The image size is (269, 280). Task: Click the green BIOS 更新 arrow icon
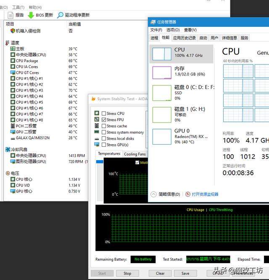[x=31, y=15]
